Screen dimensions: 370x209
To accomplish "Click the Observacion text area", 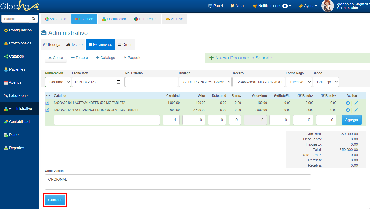I will (178, 182).
